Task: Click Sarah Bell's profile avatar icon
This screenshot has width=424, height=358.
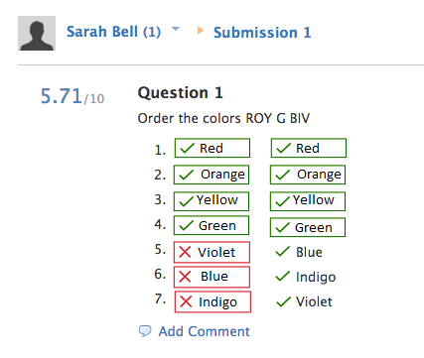Action: point(37,33)
